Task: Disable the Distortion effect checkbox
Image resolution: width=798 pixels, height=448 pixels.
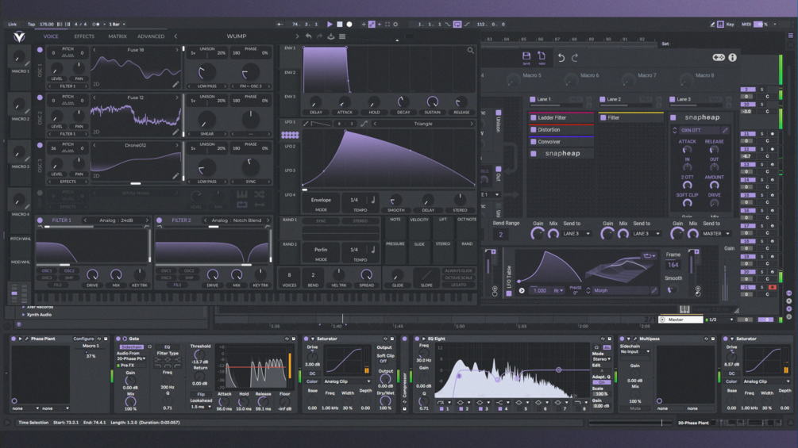Action: coord(534,129)
